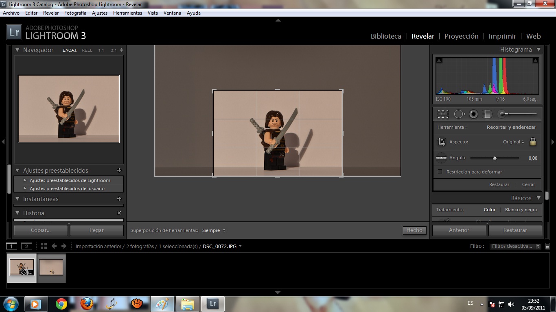
Task: Collapse the Básicos panel
Action: coord(538,198)
